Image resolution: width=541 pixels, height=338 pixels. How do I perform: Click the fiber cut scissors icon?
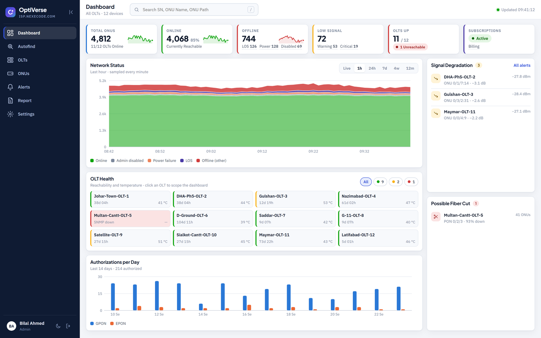click(436, 217)
